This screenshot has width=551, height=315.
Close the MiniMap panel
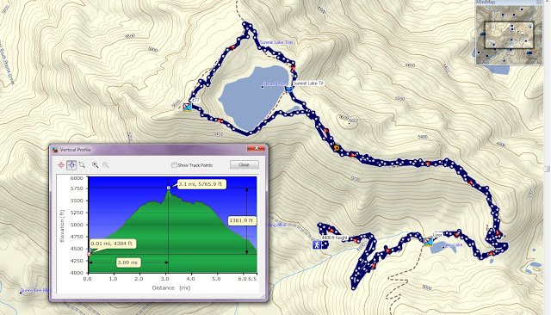point(539,2)
